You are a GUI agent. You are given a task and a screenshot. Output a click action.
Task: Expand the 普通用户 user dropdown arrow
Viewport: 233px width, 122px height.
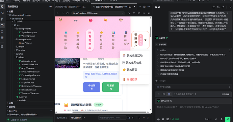tap(145, 40)
